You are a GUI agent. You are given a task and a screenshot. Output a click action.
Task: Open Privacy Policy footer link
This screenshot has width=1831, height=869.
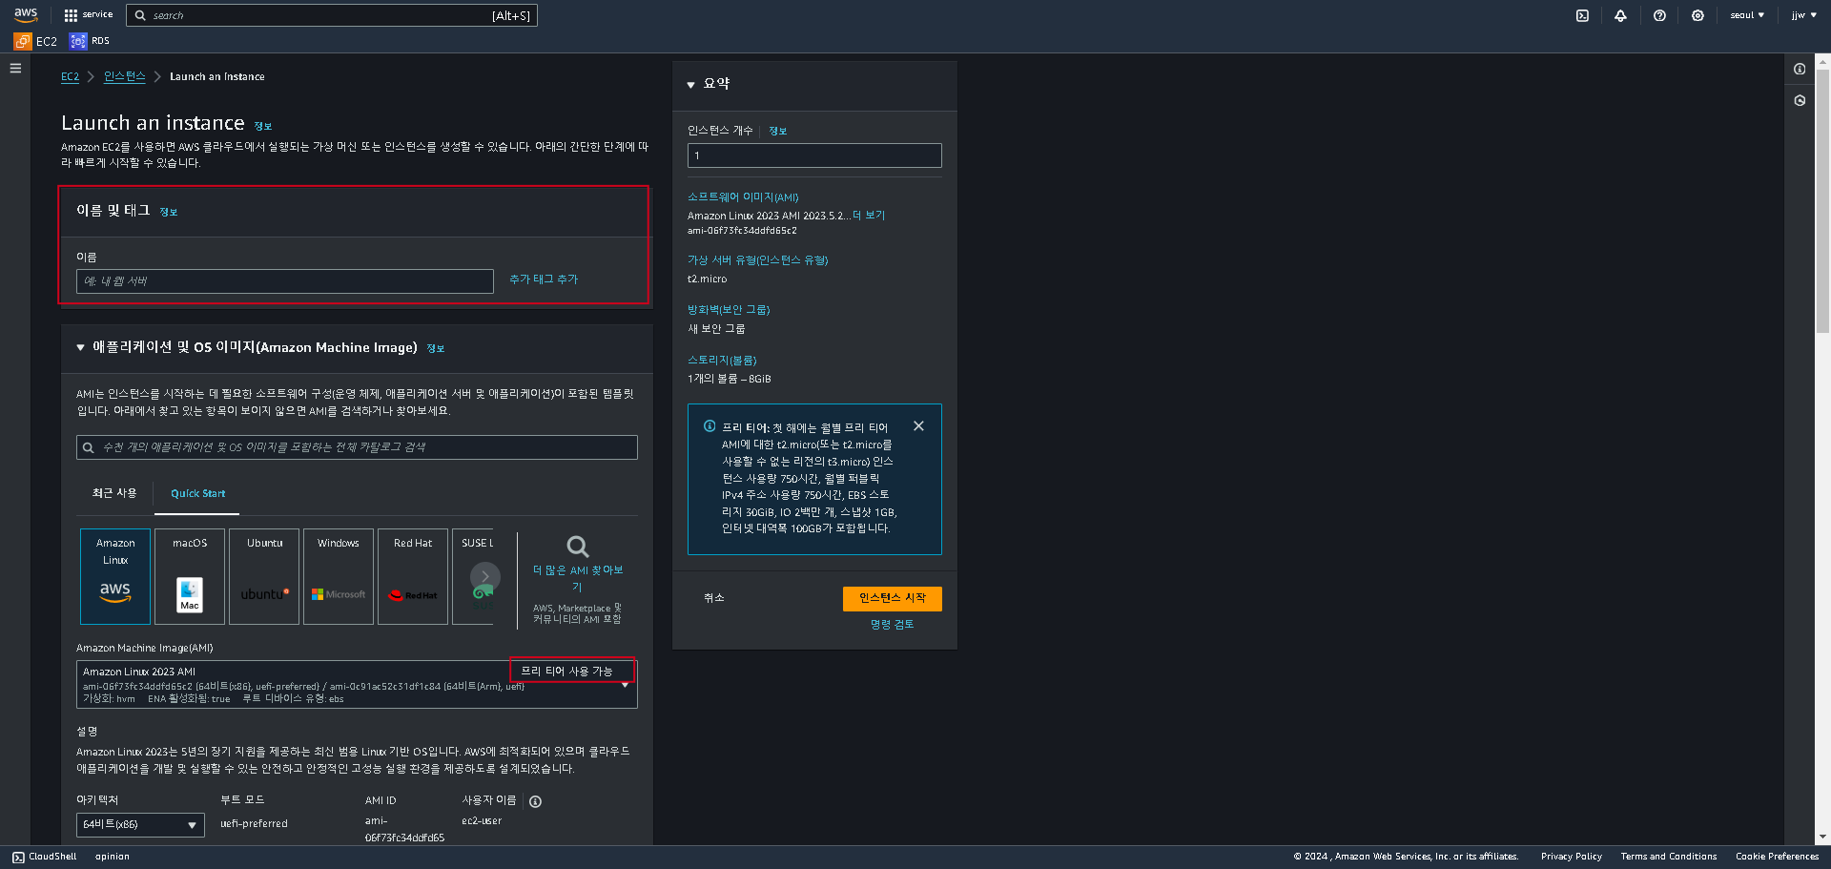tap(1571, 857)
